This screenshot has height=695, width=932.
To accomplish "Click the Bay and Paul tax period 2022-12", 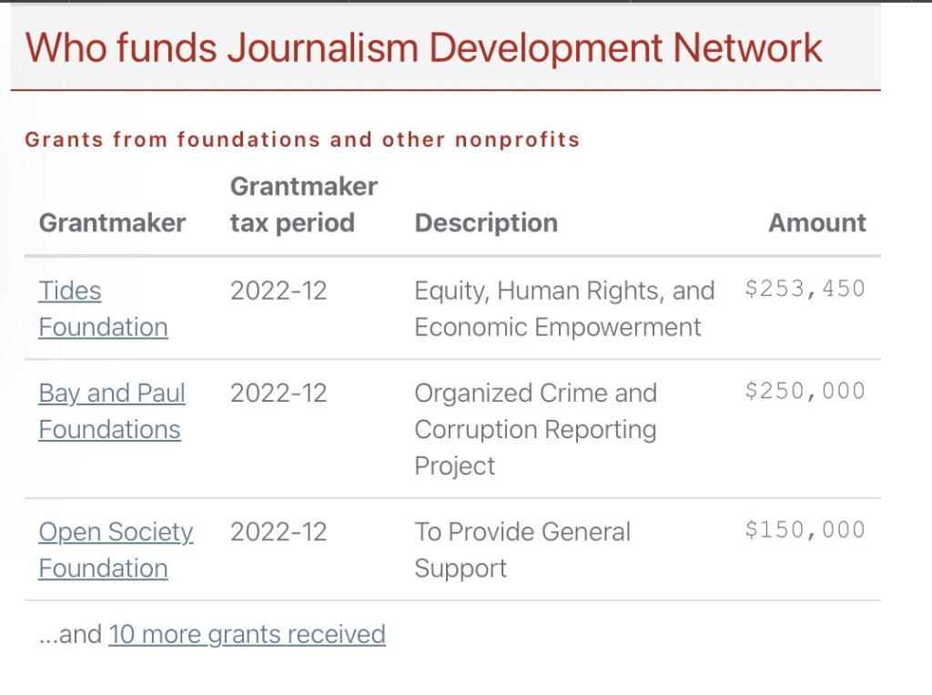I will (278, 393).
